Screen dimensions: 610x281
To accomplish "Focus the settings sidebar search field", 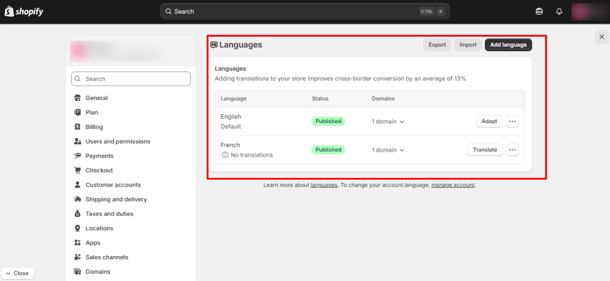I will 131,79.
